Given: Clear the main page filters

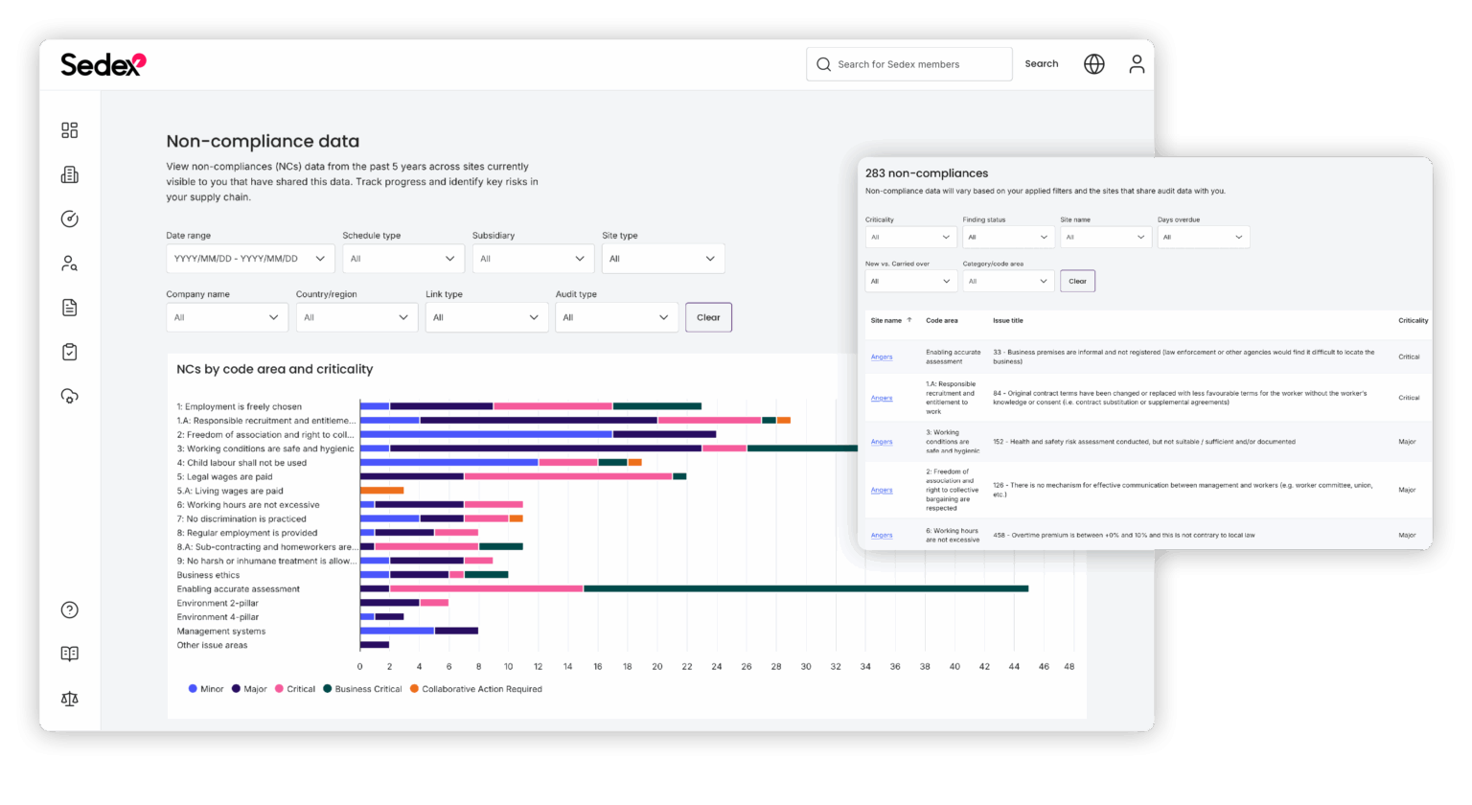Looking at the screenshot, I should [x=708, y=317].
